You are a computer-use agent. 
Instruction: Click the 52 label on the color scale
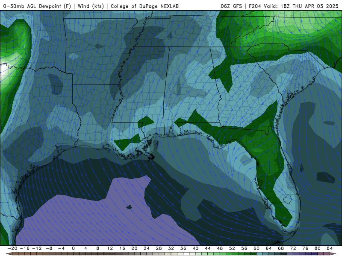pos(232,248)
